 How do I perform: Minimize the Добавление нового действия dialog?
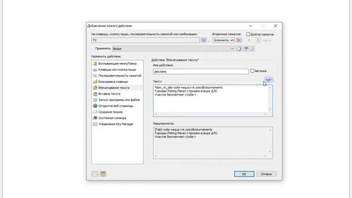pos(251,26)
